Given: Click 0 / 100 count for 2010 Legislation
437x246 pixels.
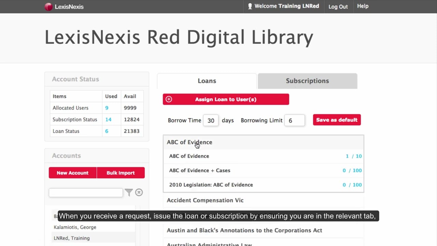Looking at the screenshot, I should coord(352,185).
